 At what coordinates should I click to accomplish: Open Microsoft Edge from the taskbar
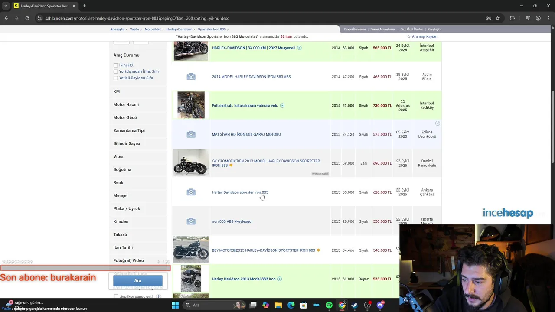[x=291, y=305]
